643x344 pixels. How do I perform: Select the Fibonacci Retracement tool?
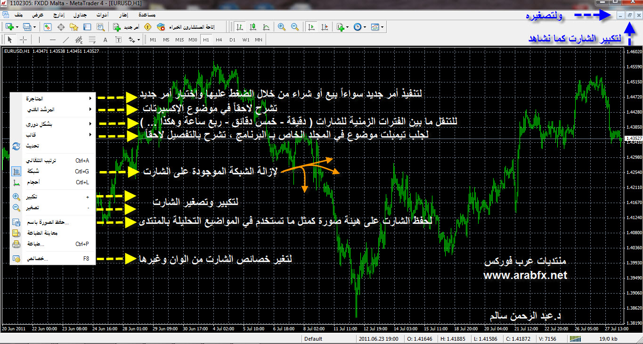(91, 40)
